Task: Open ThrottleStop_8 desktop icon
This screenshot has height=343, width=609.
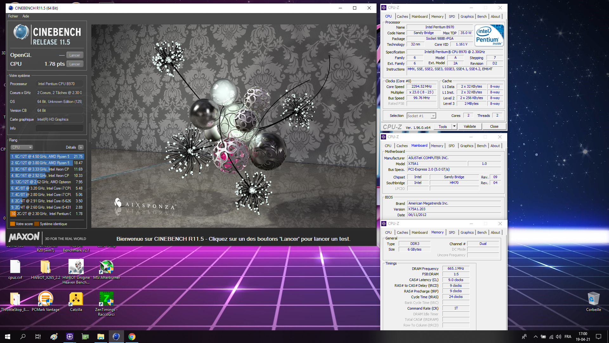Action: pos(15,301)
